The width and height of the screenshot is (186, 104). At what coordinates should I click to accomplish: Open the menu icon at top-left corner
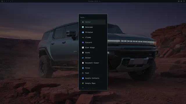click(2, 1)
